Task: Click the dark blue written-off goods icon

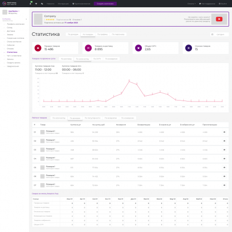Action: tap(189, 48)
